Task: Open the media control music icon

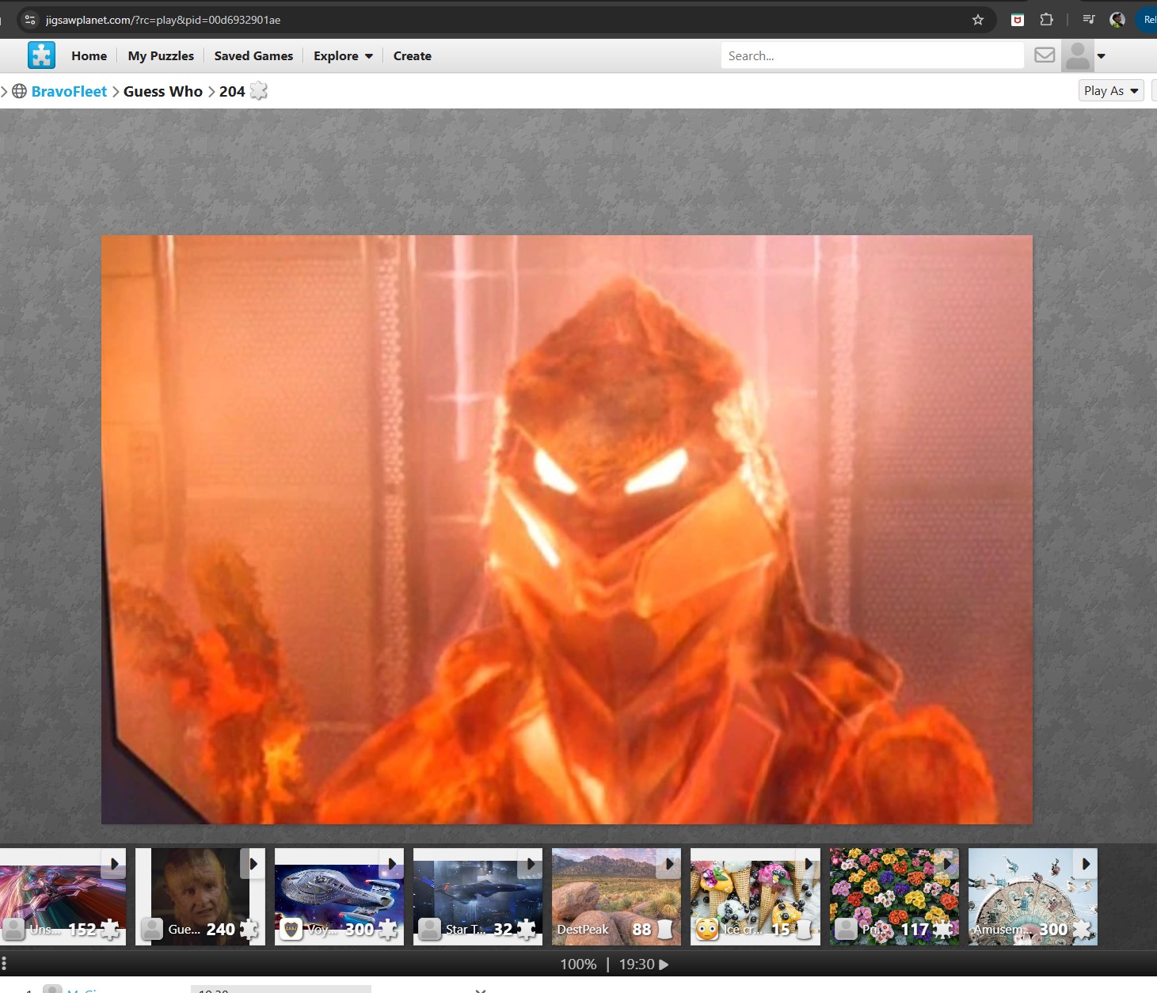Action: pos(1089,20)
